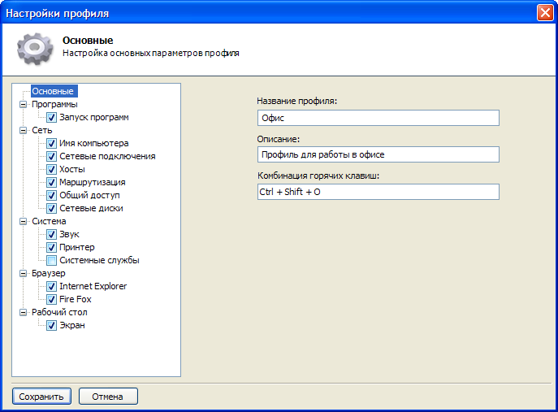Enable the Системные службы checkbox
Viewport: 558px width, 412px height.
(x=51, y=260)
